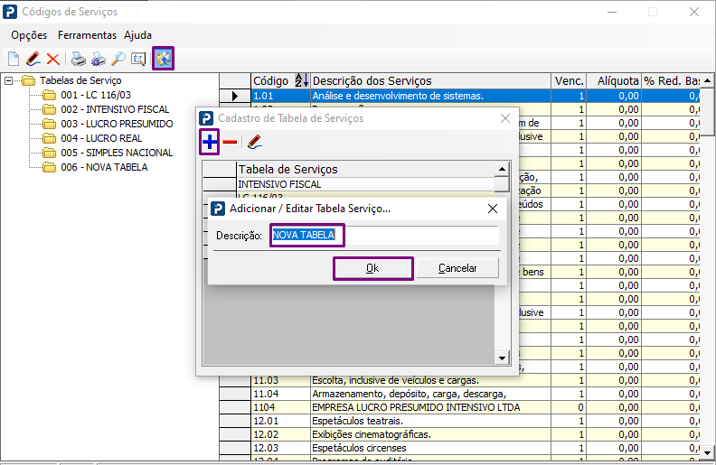Viewport: 716px width, 465px height.
Task: Select 006 - NOVA TABELA tree item
Action: click(x=104, y=167)
